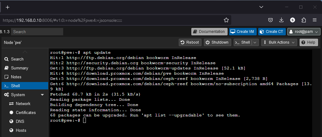Click the 'Building dependency tree... Done' line
This screenshot has width=322, height=137.
pos(94,105)
